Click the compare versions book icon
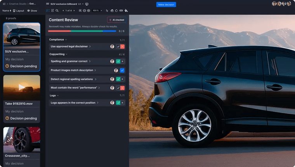 [x=87, y=4]
